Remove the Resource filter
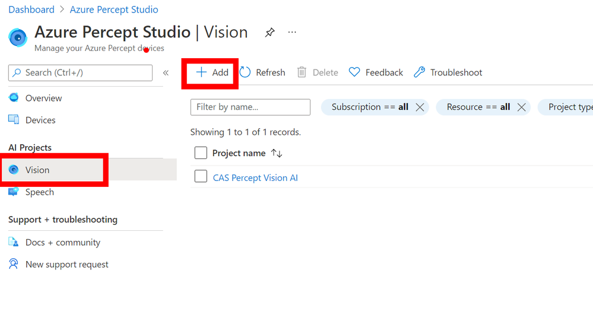 click(522, 107)
